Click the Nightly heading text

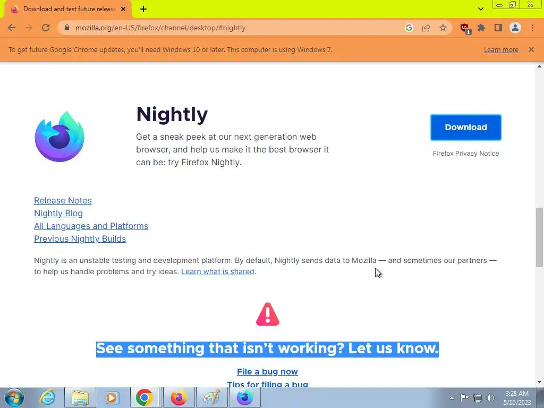(172, 115)
